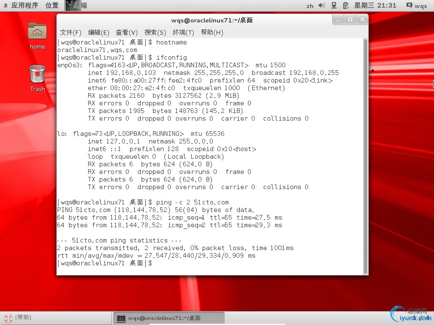Click the broadcast address 192.168.0.255
Viewport: 434px width, 325px height.
coord(314,73)
